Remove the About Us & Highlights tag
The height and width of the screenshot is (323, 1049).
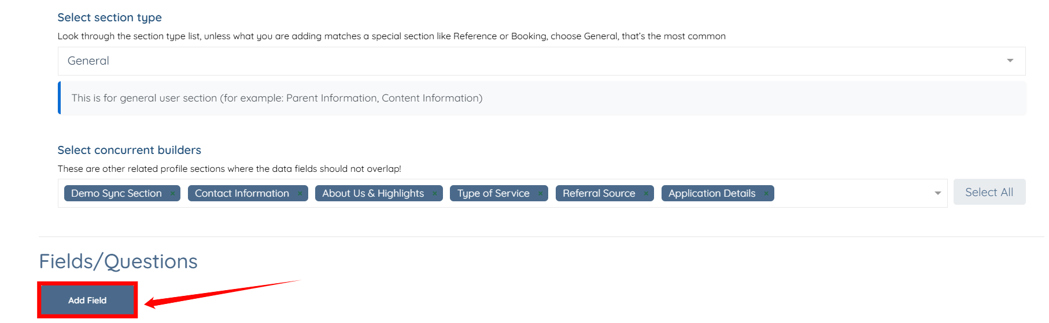tap(434, 194)
